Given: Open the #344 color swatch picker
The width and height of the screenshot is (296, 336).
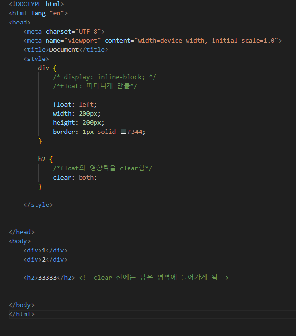Looking at the screenshot, I should pyautogui.click(x=123, y=132).
